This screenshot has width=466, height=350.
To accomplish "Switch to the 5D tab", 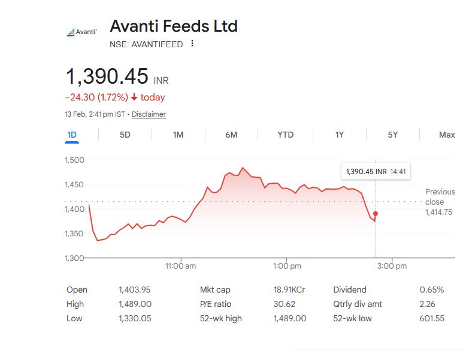I will 125,135.
